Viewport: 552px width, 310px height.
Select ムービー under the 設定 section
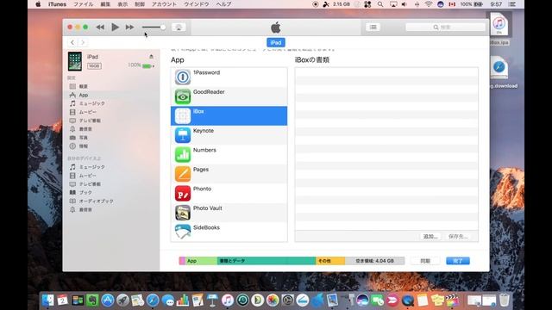coord(87,112)
